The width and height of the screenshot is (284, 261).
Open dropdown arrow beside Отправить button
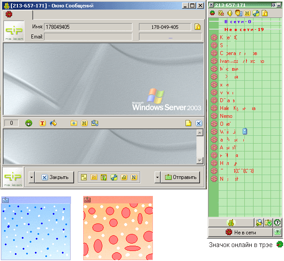coord(157,177)
